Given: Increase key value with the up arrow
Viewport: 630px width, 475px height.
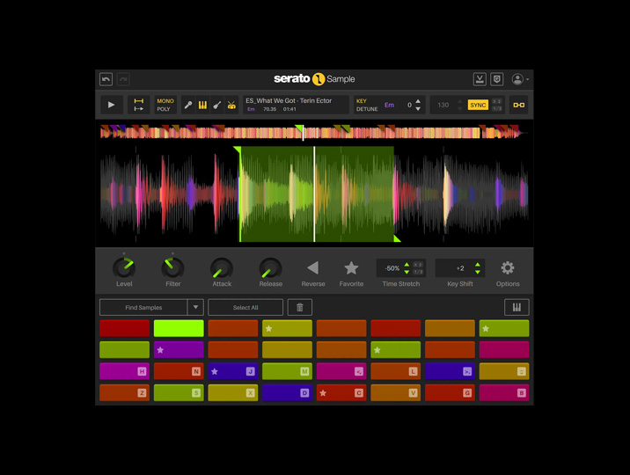Looking at the screenshot, I should point(418,101).
